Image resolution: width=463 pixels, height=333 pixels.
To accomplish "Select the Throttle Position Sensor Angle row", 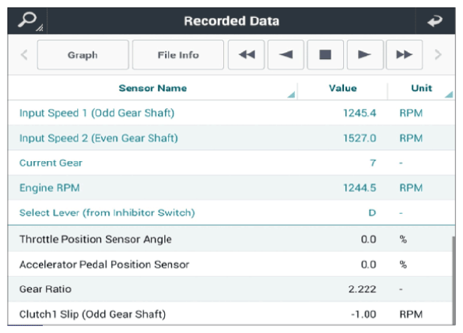I will pos(230,239).
